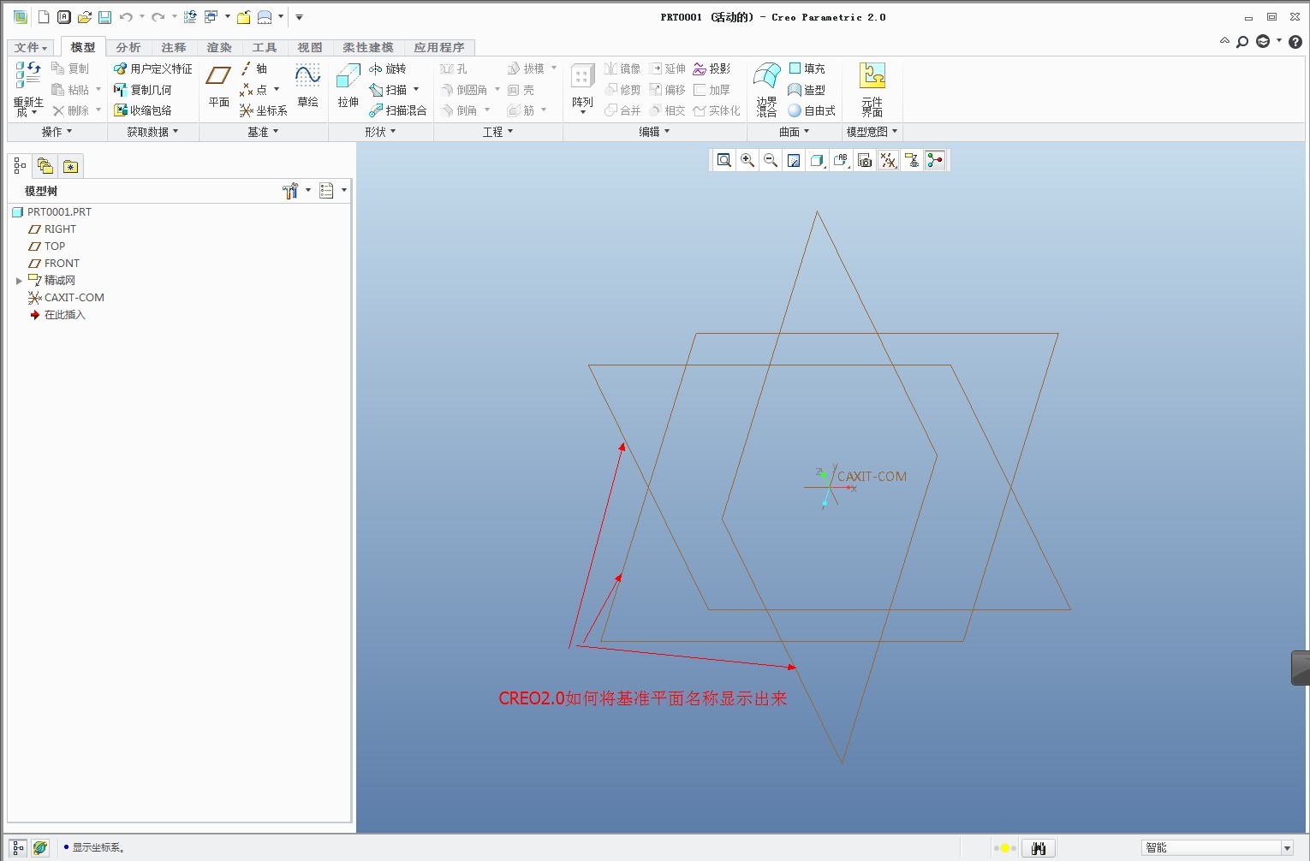The height and width of the screenshot is (861, 1310).
Task: Open the Model Intent (模型意图) dropdown
Action: click(872, 132)
